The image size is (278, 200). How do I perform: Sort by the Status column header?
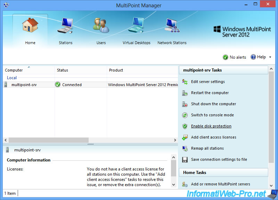[x=81, y=70]
